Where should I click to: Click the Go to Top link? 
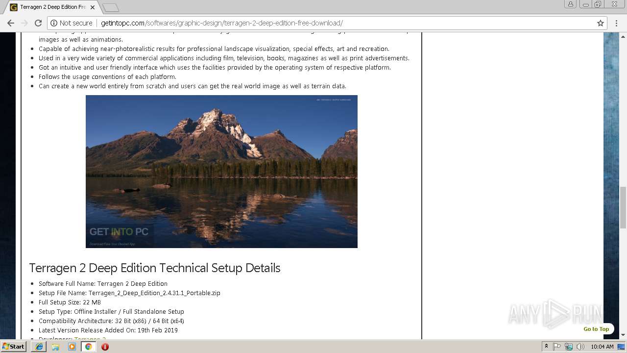pos(596,329)
